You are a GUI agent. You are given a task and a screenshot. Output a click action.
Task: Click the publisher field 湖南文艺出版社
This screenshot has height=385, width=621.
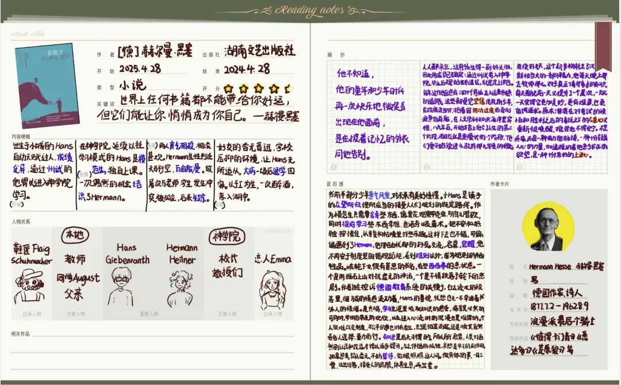point(260,51)
